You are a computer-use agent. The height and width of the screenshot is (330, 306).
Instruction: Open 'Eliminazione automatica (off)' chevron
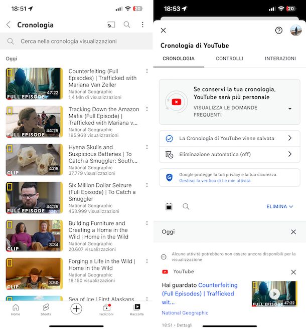[290, 154]
